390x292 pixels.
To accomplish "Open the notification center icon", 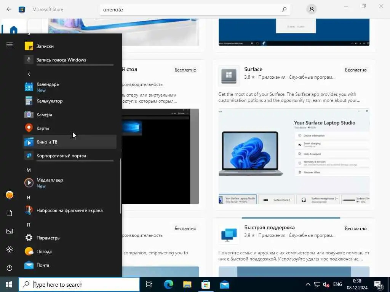I will pyautogui.click(x=379, y=285).
